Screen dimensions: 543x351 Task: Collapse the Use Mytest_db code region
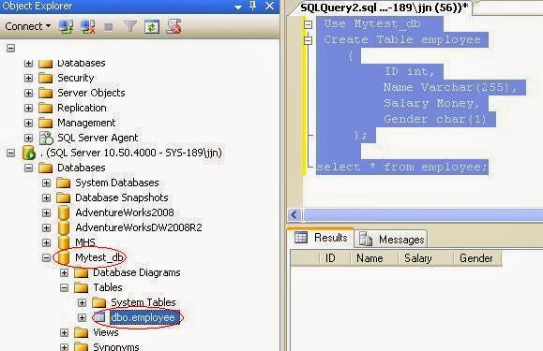[308, 24]
